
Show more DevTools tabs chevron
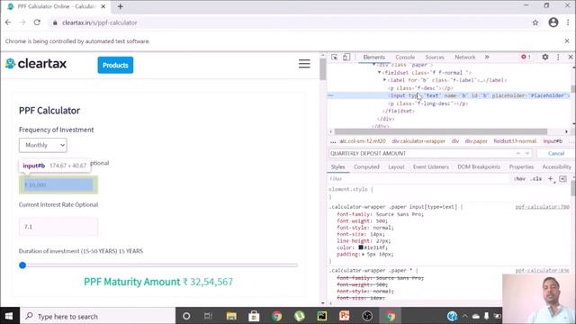tap(487, 57)
